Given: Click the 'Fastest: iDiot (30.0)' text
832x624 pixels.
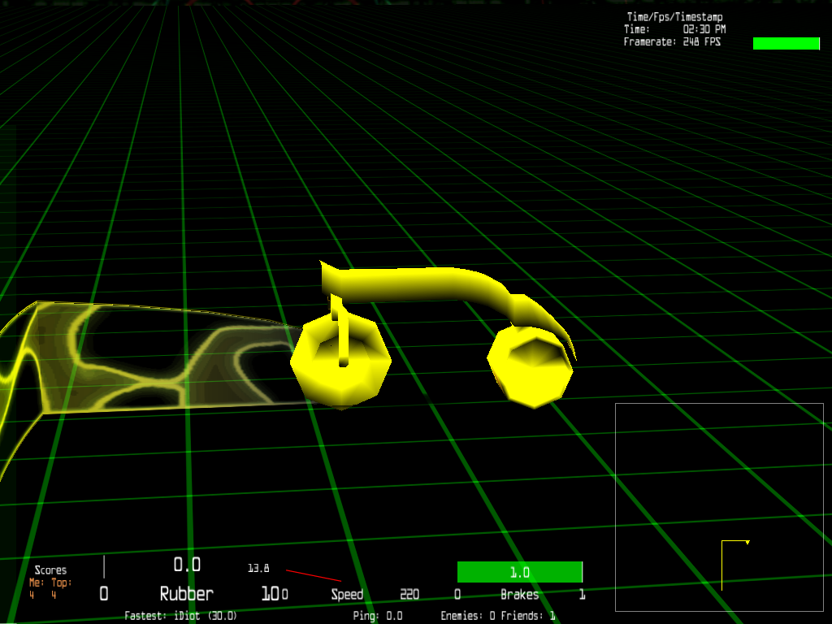Looking at the screenshot, I should click(180, 616).
